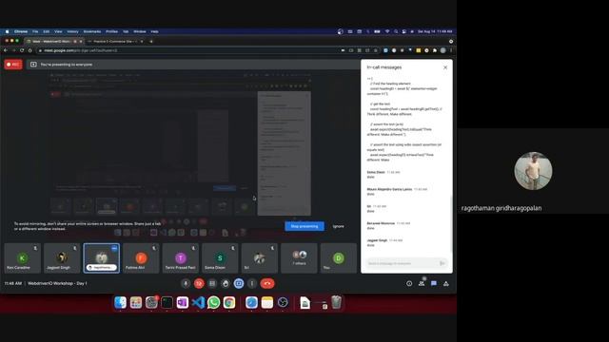The width and height of the screenshot is (609, 342).
Task: Open the Window menu
Action: pyautogui.click(x=140, y=31)
